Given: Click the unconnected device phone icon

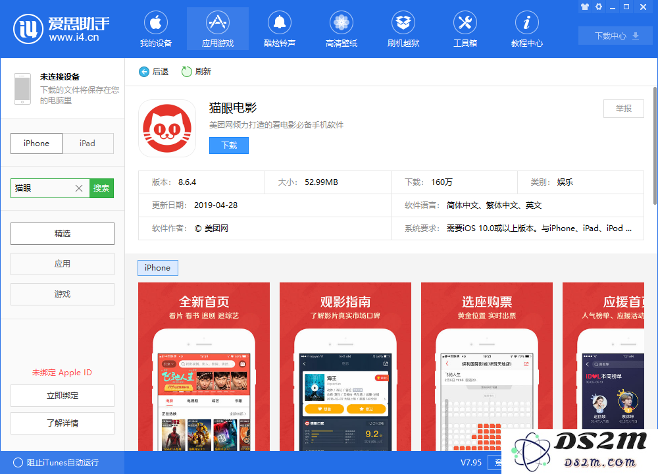Looking at the screenshot, I should 22,89.
